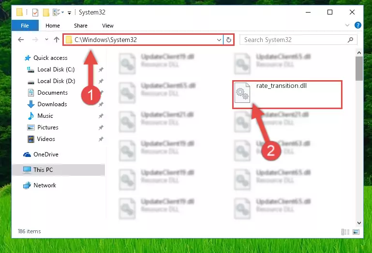Open Music in the sidebar
Image resolution: width=372 pixels, height=253 pixels.
(45, 116)
